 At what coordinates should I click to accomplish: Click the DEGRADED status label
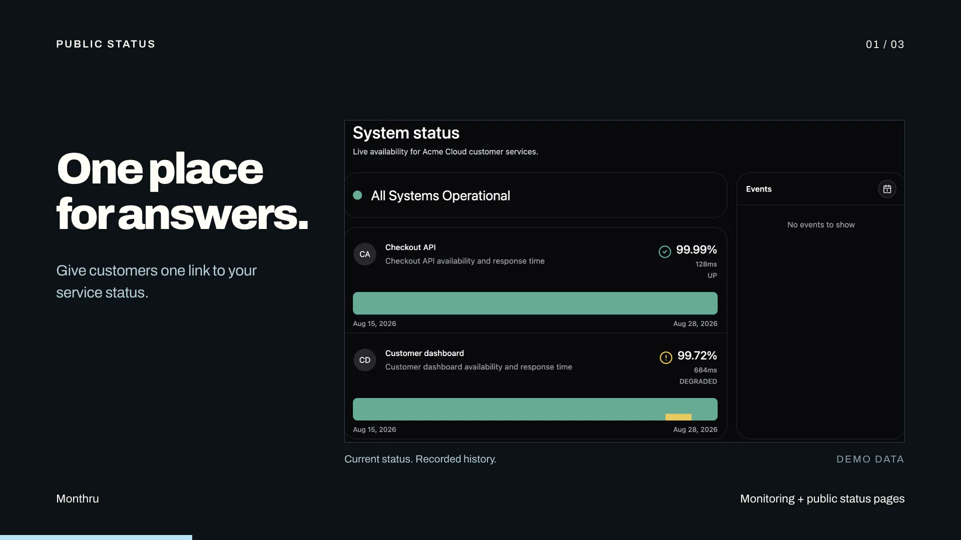[698, 381]
